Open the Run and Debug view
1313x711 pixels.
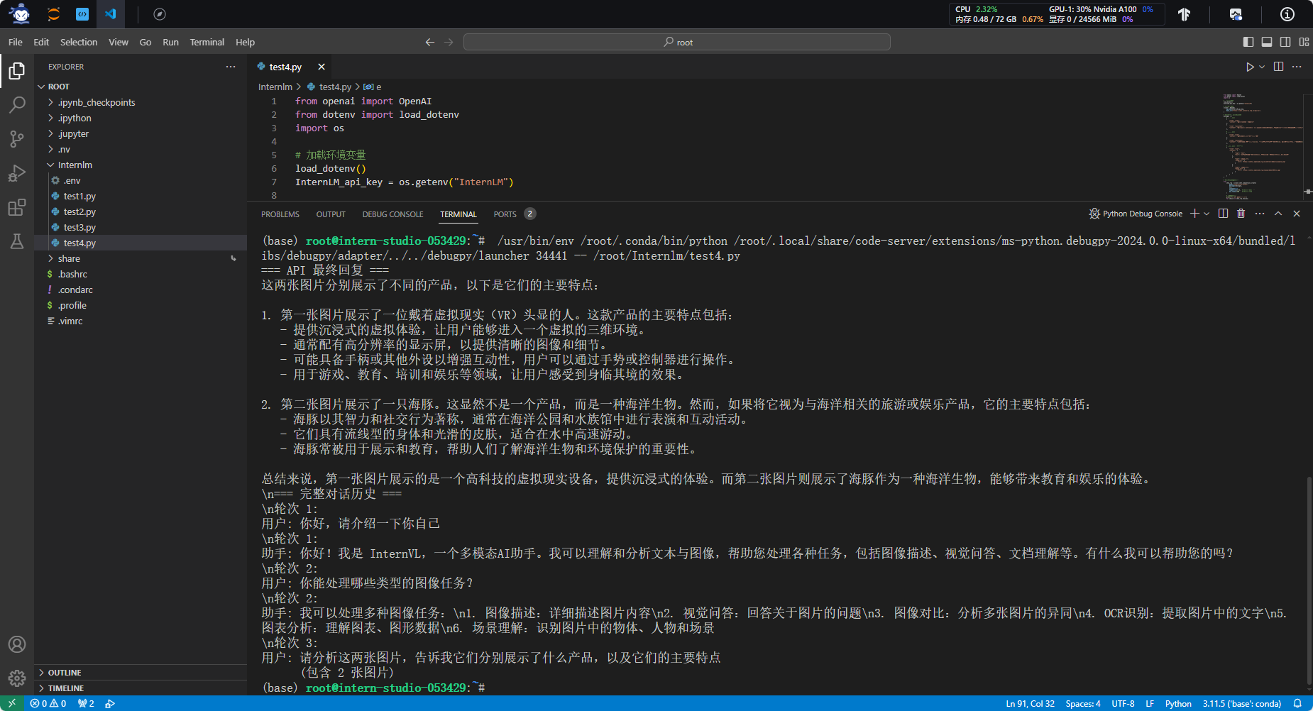point(17,173)
